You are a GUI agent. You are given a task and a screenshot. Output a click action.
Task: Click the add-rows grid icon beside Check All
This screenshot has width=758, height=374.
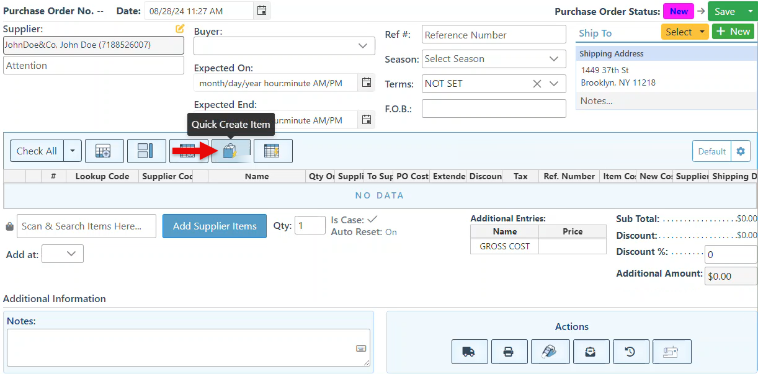[x=102, y=151]
